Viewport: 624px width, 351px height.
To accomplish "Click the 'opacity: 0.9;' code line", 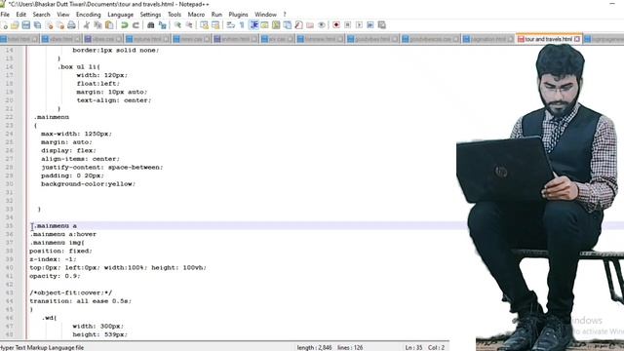I will click(x=55, y=276).
